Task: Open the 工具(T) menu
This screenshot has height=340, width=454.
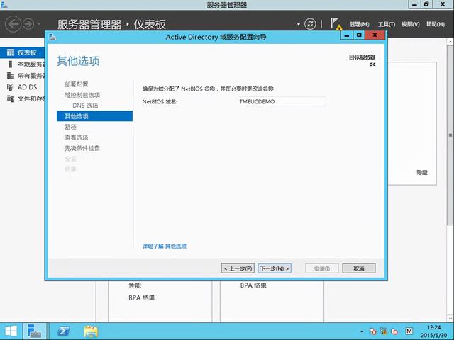Action: click(x=387, y=24)
